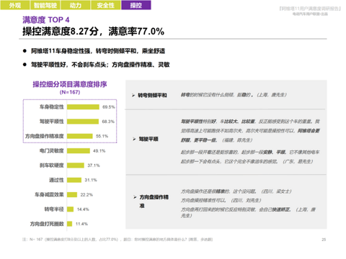The width and height of the screenshot is (346, 259).
Task: Click the arrow bullet beside 驾驶平顺
Action: pos(134,139)
